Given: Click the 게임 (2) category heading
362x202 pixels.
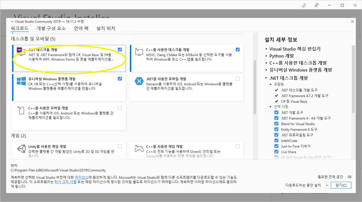Looking at the screenshot, I should point(19,136).
